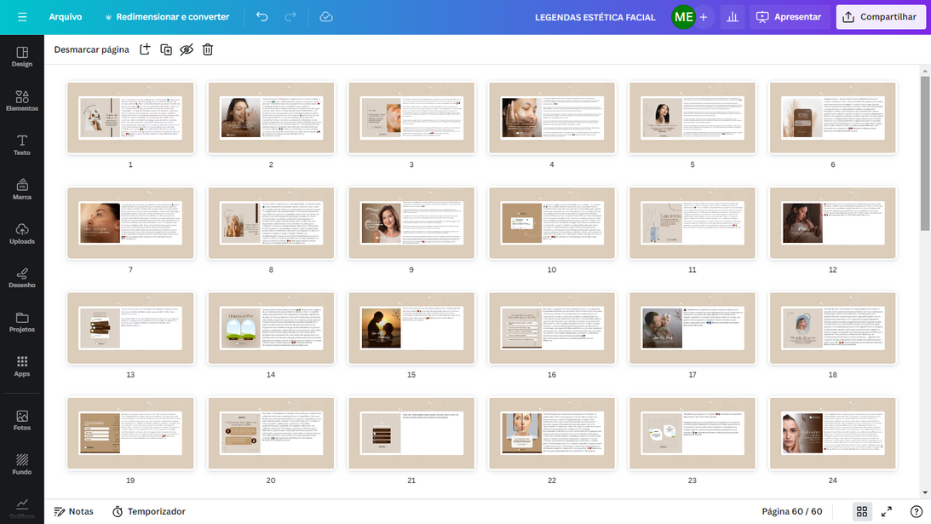This screenshot has width=931, height=524.
Task: Expand the hamburger main menu
Action: coord(22,17)
